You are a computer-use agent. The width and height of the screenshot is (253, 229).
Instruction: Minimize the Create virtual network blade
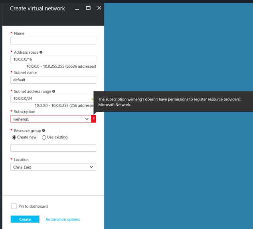pyautogui.click(x=77, y=8)
